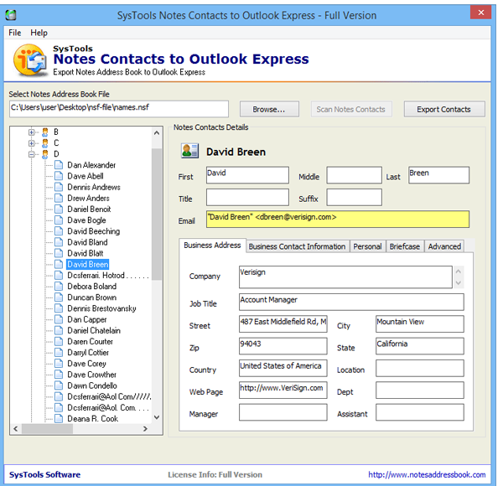Open the Help menu
Viewport: 503px width, 486px height.
pos(39,33)
